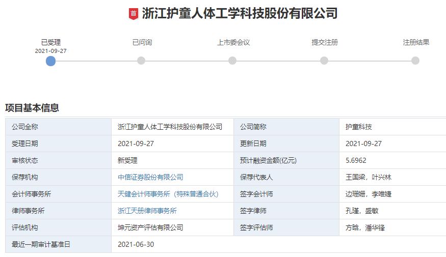Click the 更新日期 label cell

[x=286, y=144]
